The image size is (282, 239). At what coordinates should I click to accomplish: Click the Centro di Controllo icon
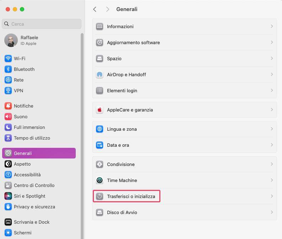coord(8,185)
